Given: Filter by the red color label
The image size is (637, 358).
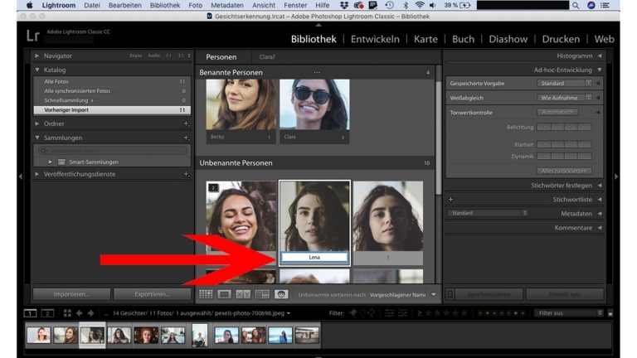Looking at the screenshot, I should (480, 313).
